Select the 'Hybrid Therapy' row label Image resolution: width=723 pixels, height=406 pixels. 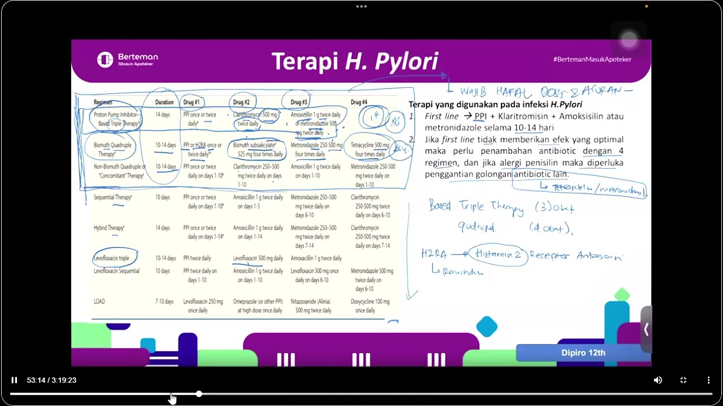pyautogui.click(x=109, y=228)
